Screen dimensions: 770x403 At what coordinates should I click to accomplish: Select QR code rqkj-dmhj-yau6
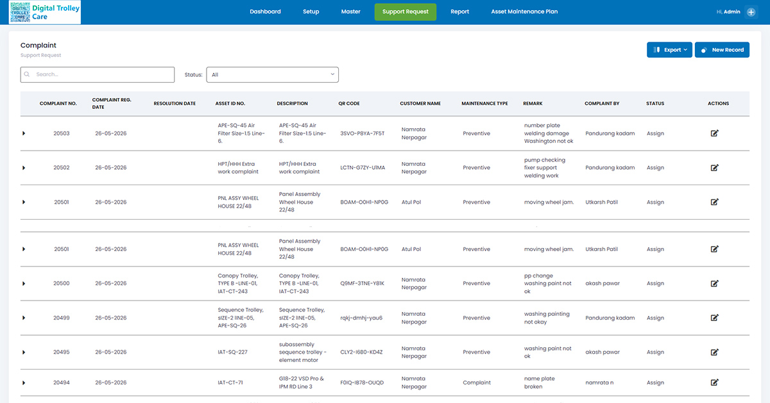tap(361, 318)
